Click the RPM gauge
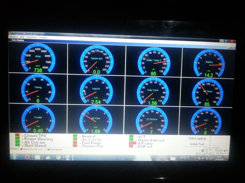This screenshot has height=183, width=245. pos(38,58)
